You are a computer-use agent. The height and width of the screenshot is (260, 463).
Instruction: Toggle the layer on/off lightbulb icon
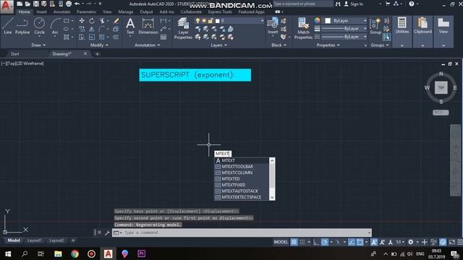(x=197, y=21)
